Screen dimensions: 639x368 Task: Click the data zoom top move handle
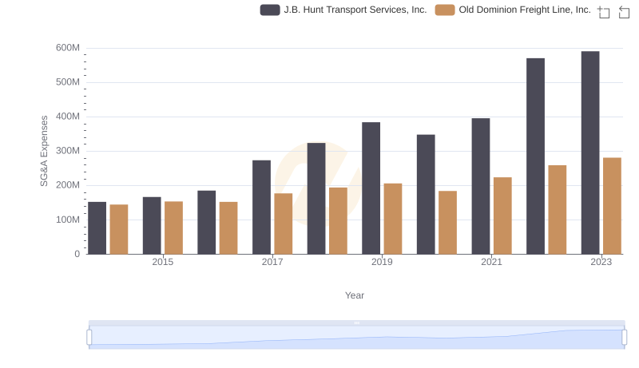click(356, 322)
